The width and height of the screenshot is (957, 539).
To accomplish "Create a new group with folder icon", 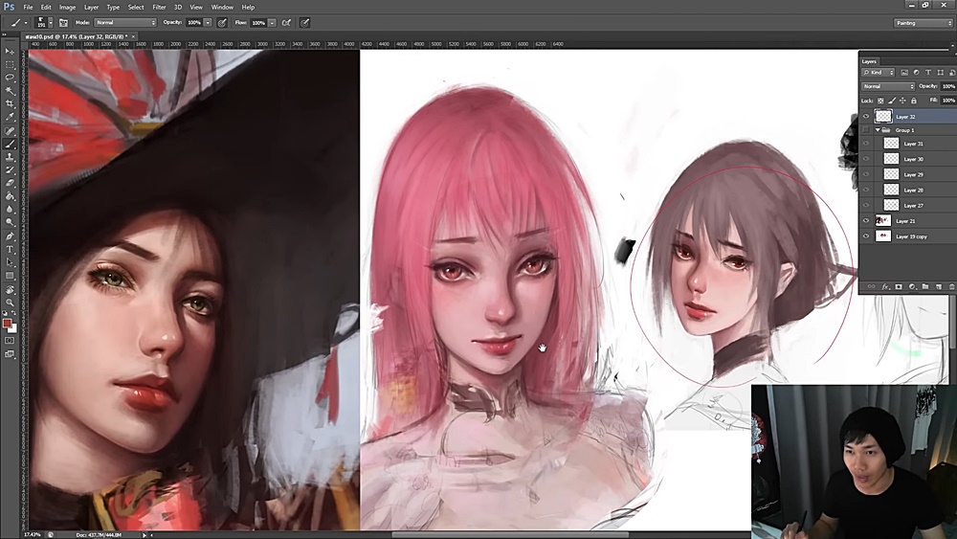I will [x=925, y=286].
